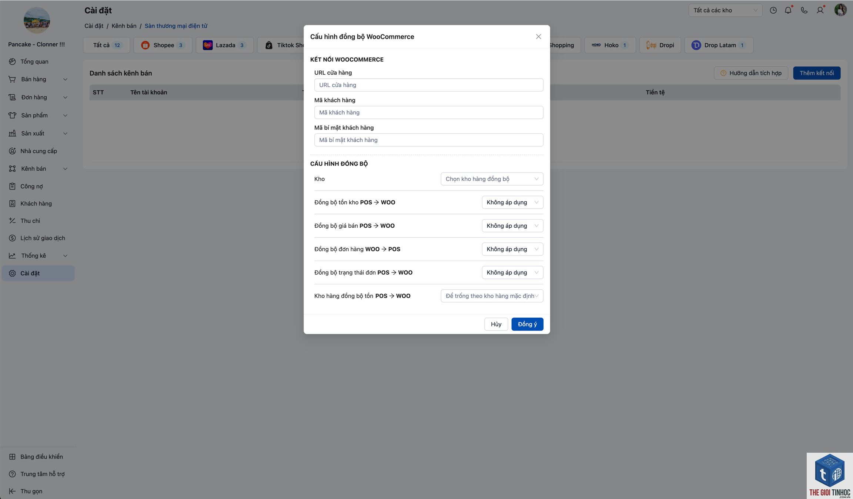Image resolution: width=853 pixels, height=499 pixels.
Task: Open Đồng bộ giá bán POS→WOO dropdown
Action: [512, 226]
